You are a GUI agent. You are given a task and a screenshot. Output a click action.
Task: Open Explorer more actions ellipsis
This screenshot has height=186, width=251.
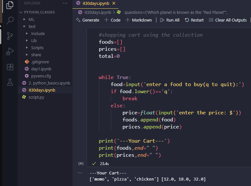coord(65,3)
